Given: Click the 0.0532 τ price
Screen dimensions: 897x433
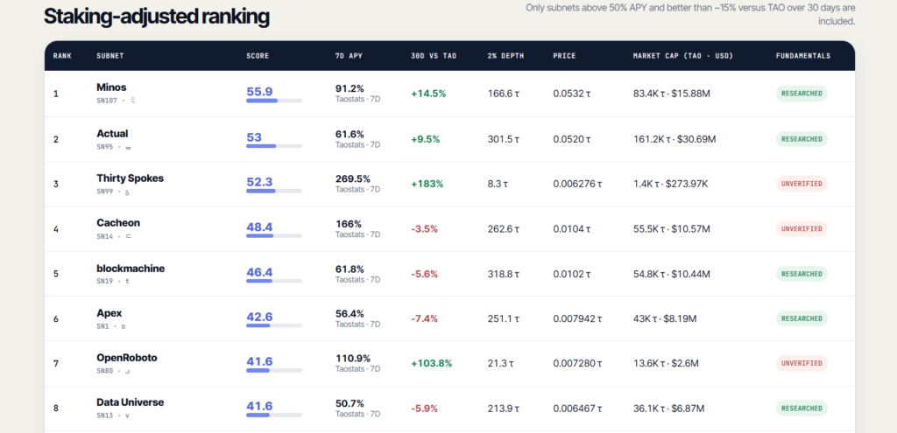Looking at the screenshot, I should point(572,94).
